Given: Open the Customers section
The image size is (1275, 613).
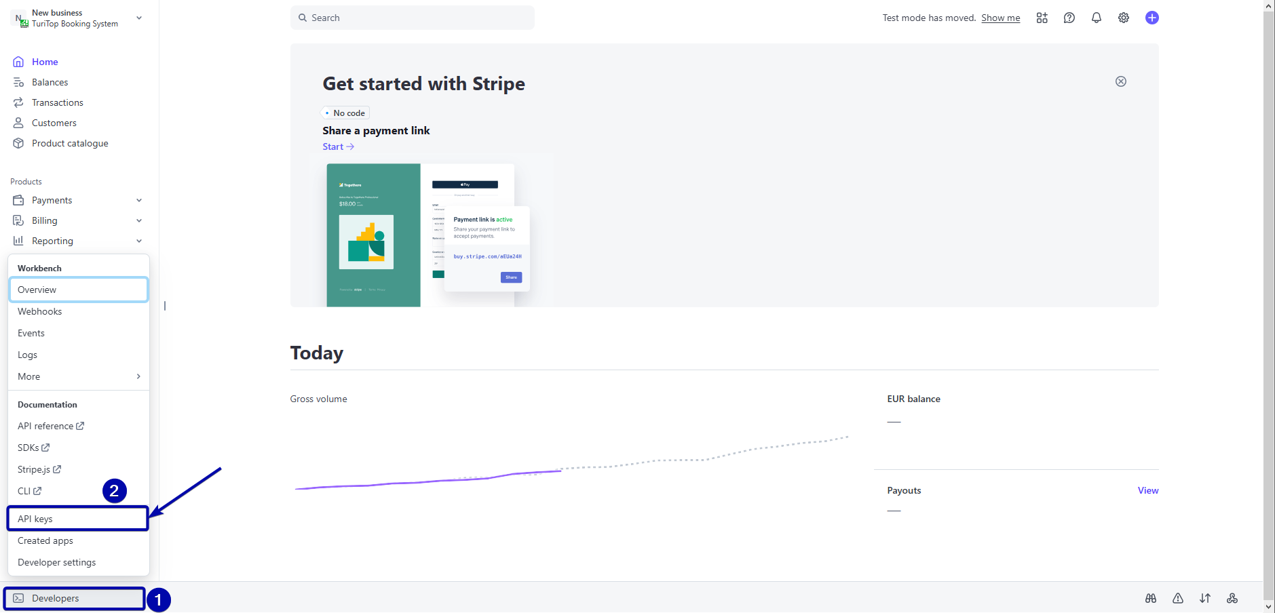Looking at the screenshot, I should [x=54, y=123].
